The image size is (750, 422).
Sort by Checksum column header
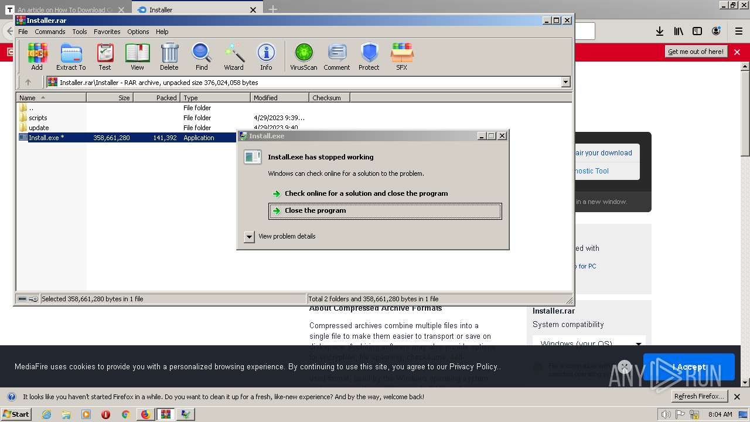(330, 98)
